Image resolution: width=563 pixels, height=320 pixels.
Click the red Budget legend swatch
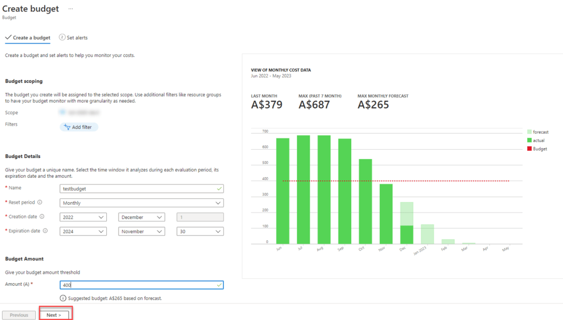[x=529, y=149]
